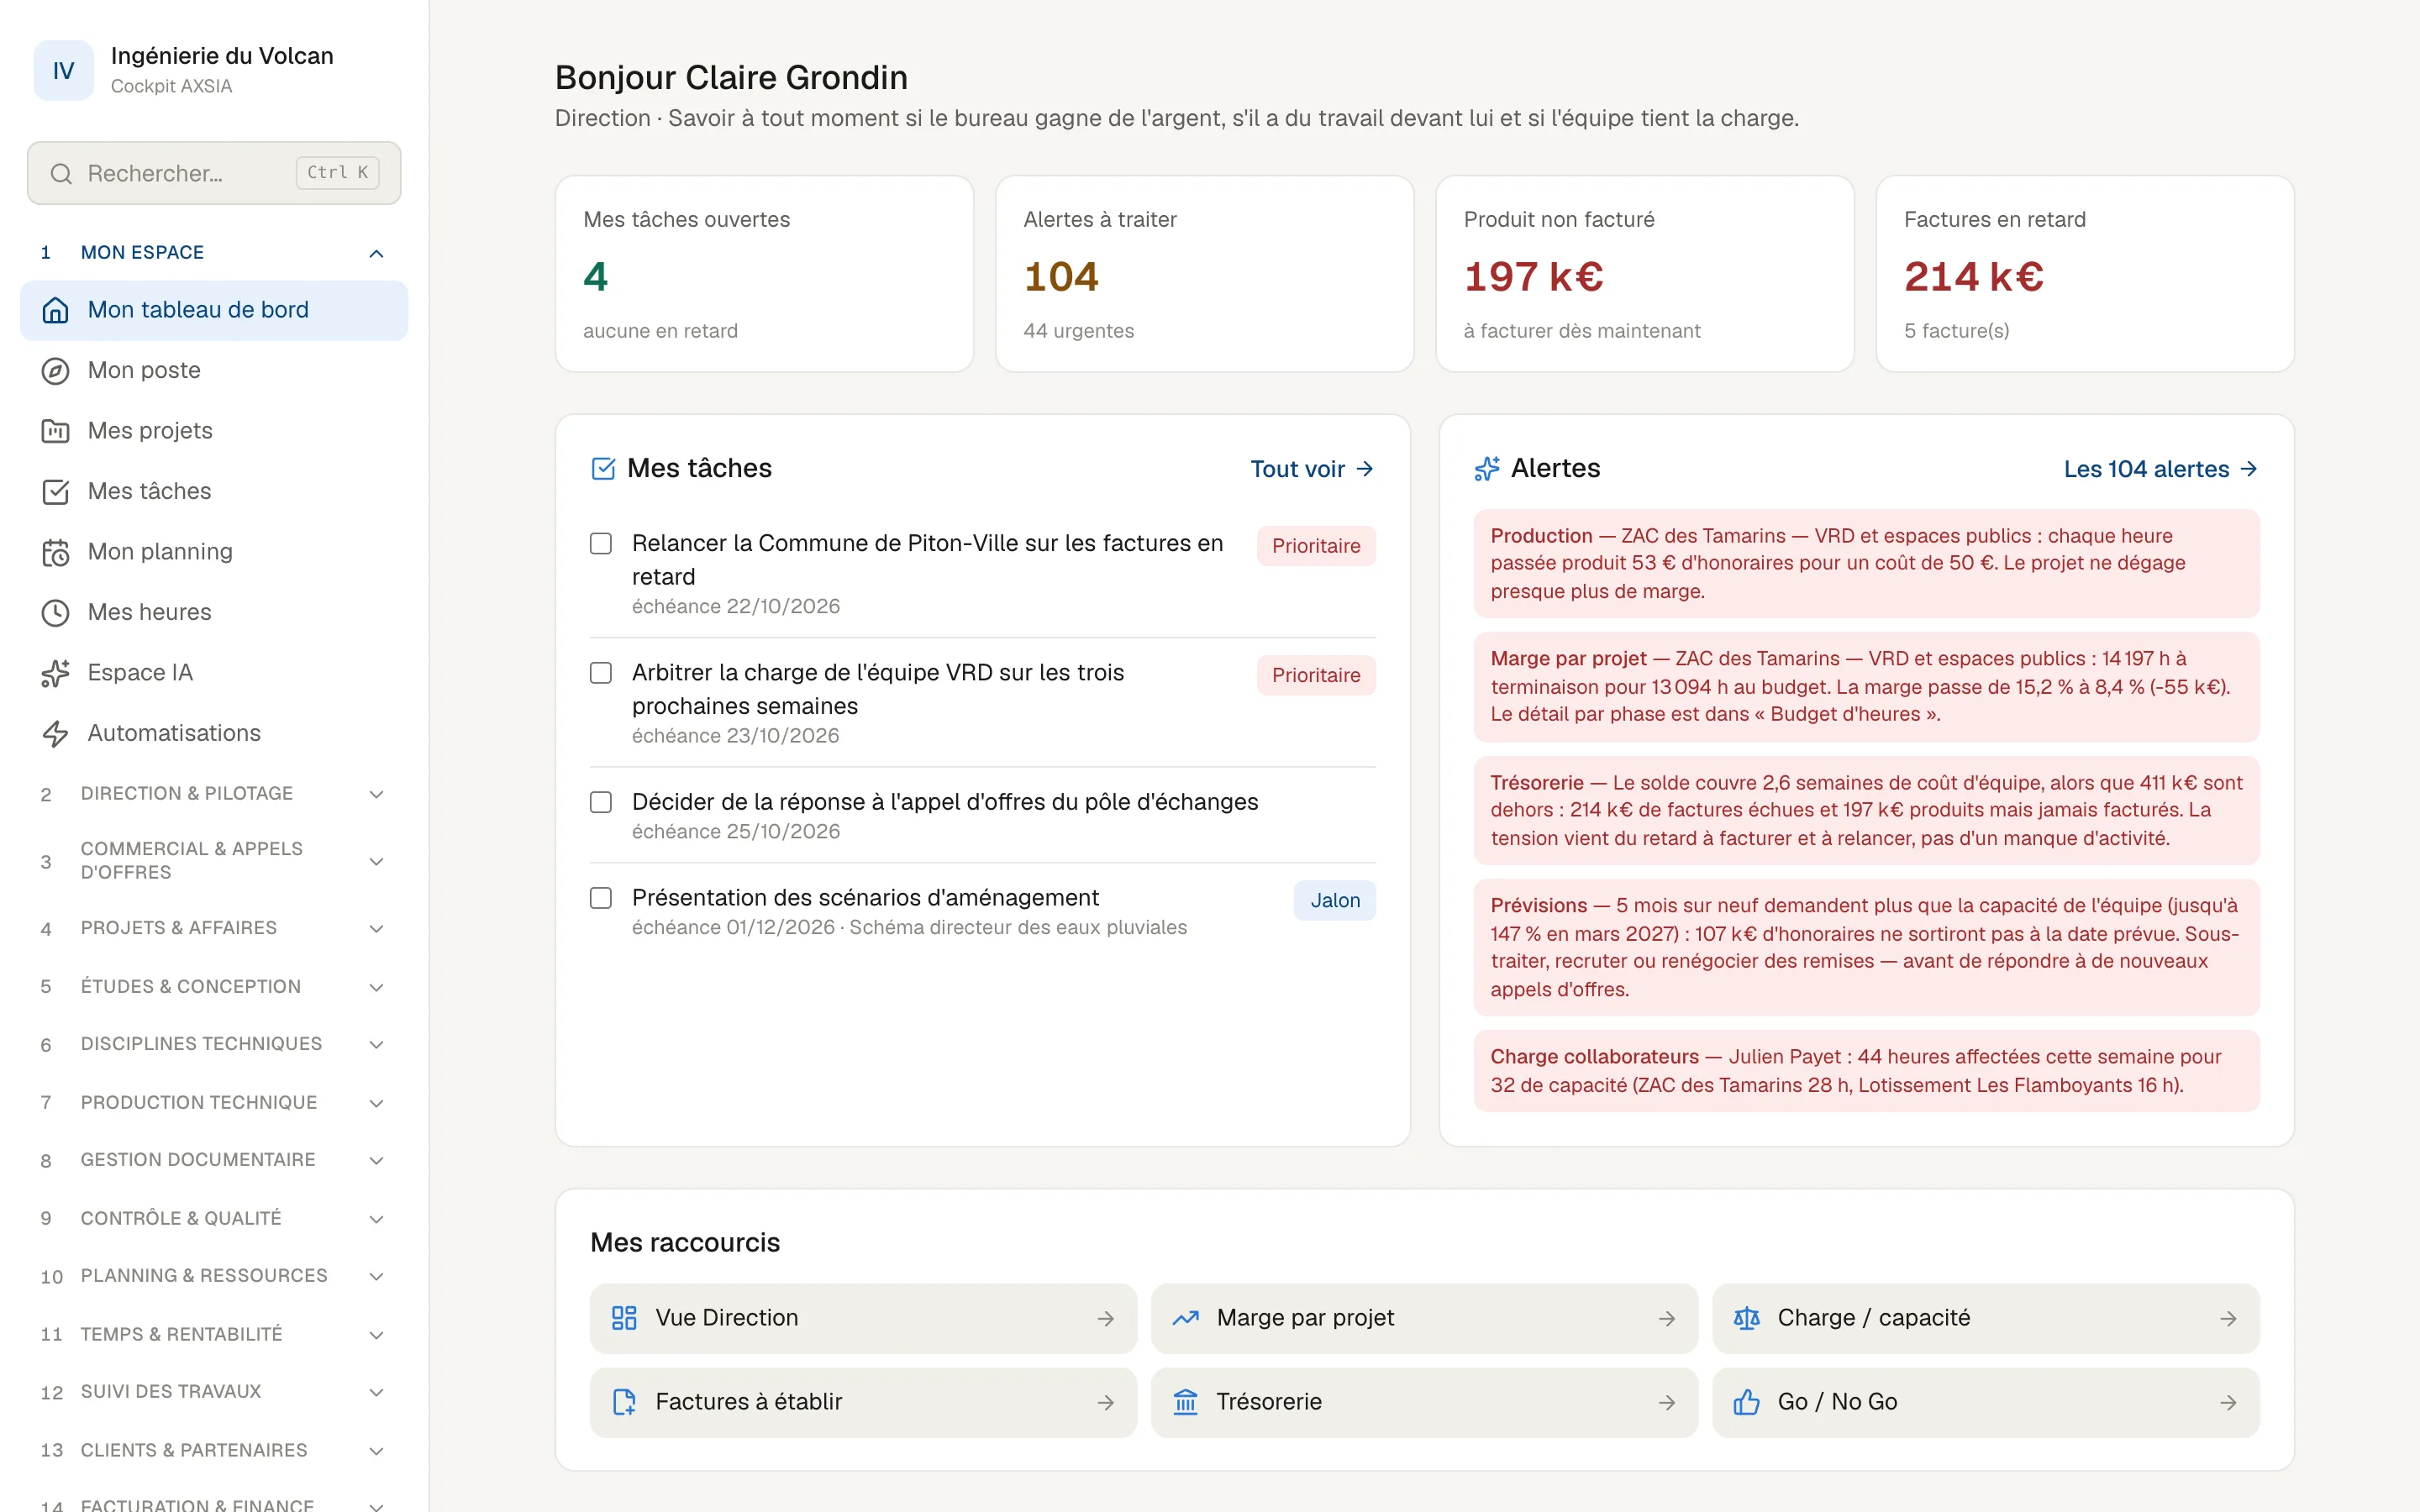2420x1512 pixels.
Task: Click the home icon for Mon tableau de bord
Action: point(55,310)
